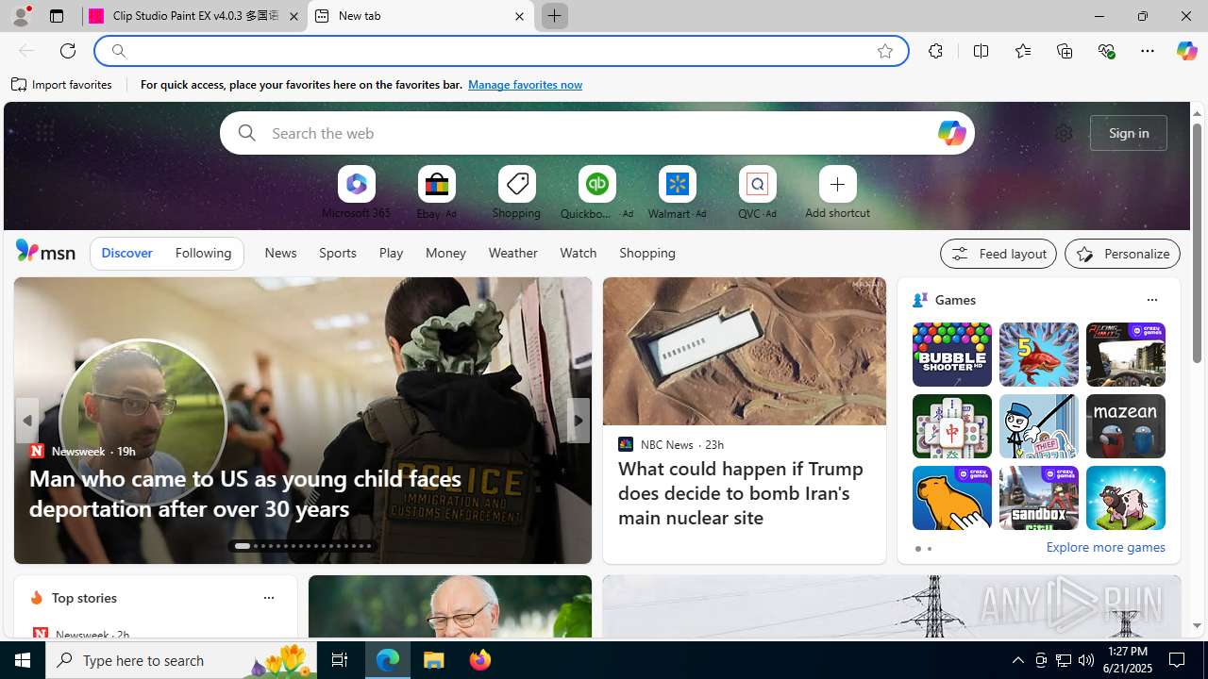Enable Split screen view

click(x=981, y=51)
